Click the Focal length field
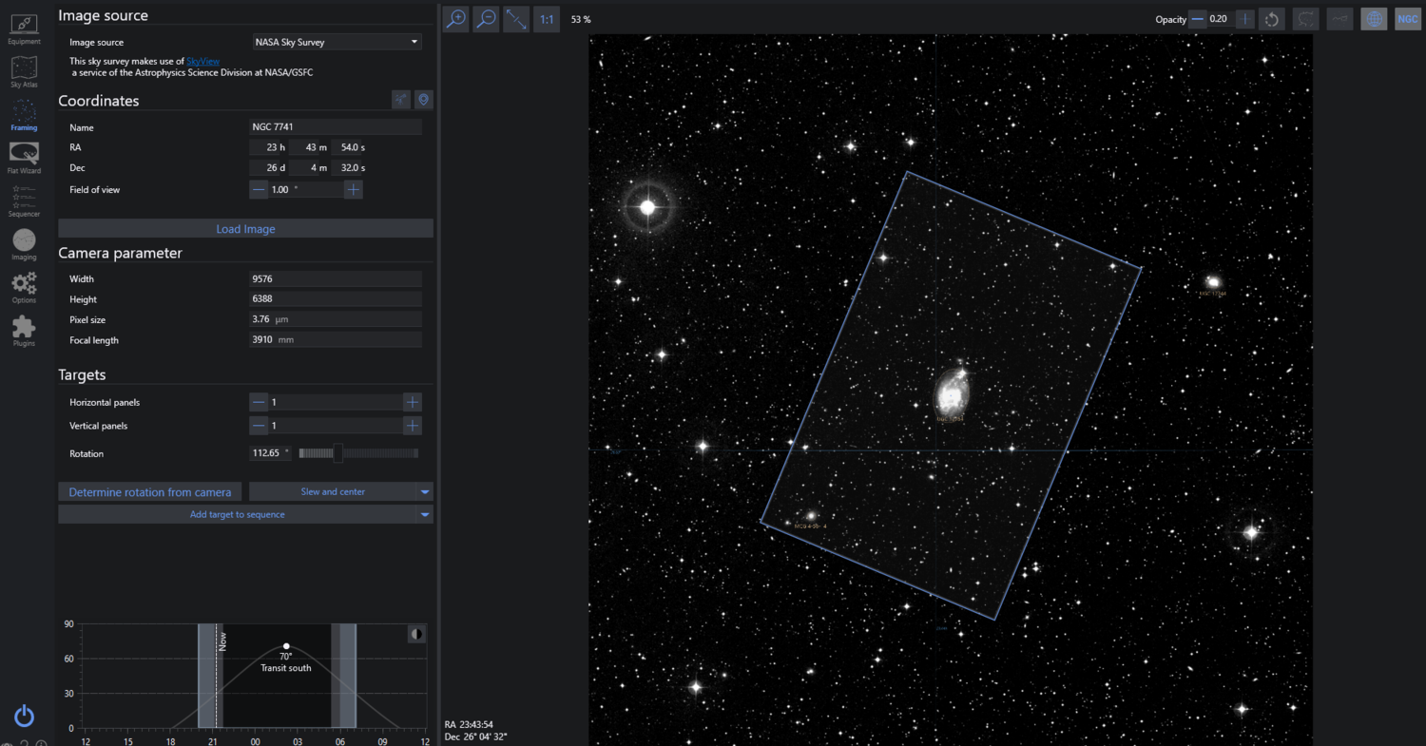The width and height of the screenshot is (1426, 746). click(x=336, y=340)
